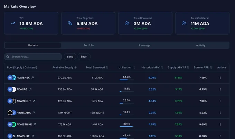Toggle the Long filter
235x139 pixels.
[x=70, y=57]
